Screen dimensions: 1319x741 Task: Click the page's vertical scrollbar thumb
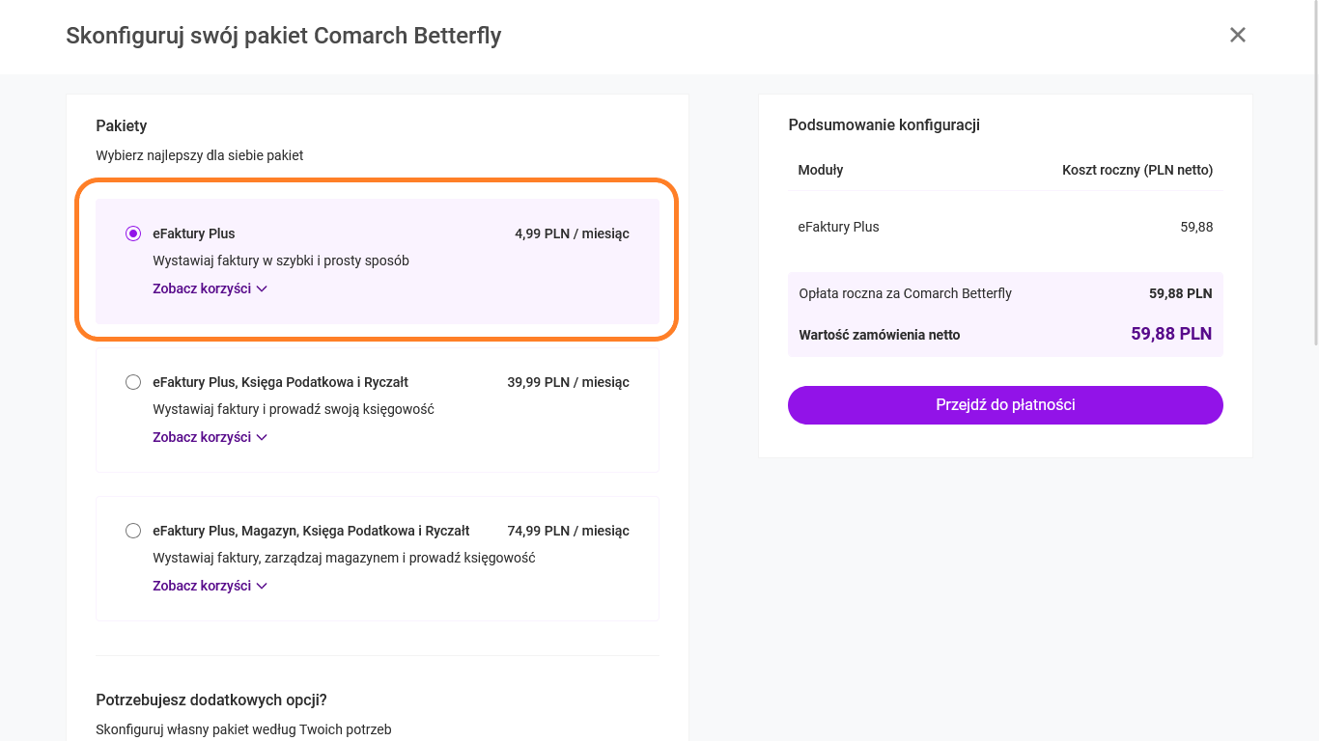pyautogui.click(x=1314, y=174)
